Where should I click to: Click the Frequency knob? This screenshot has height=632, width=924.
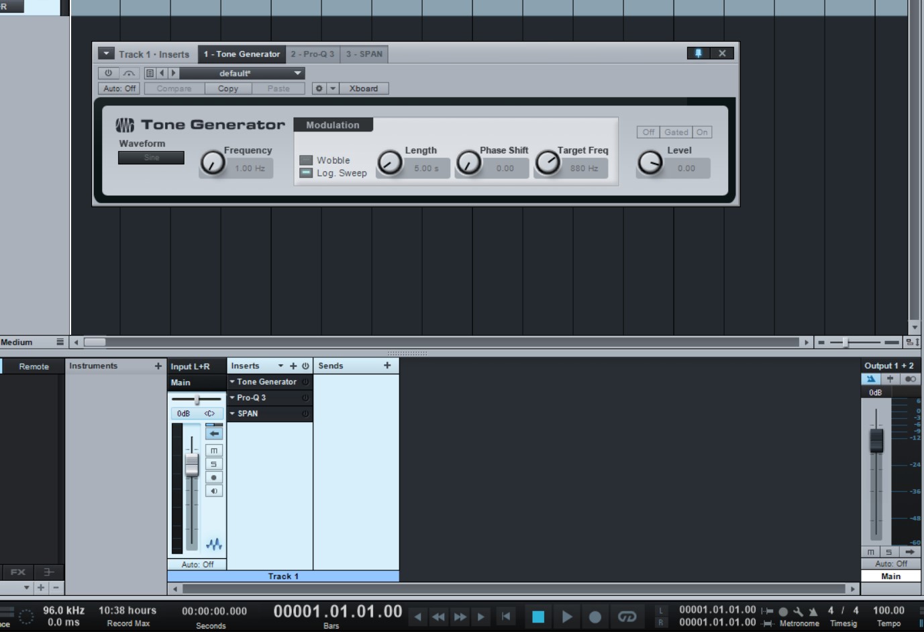pos(213,163)
